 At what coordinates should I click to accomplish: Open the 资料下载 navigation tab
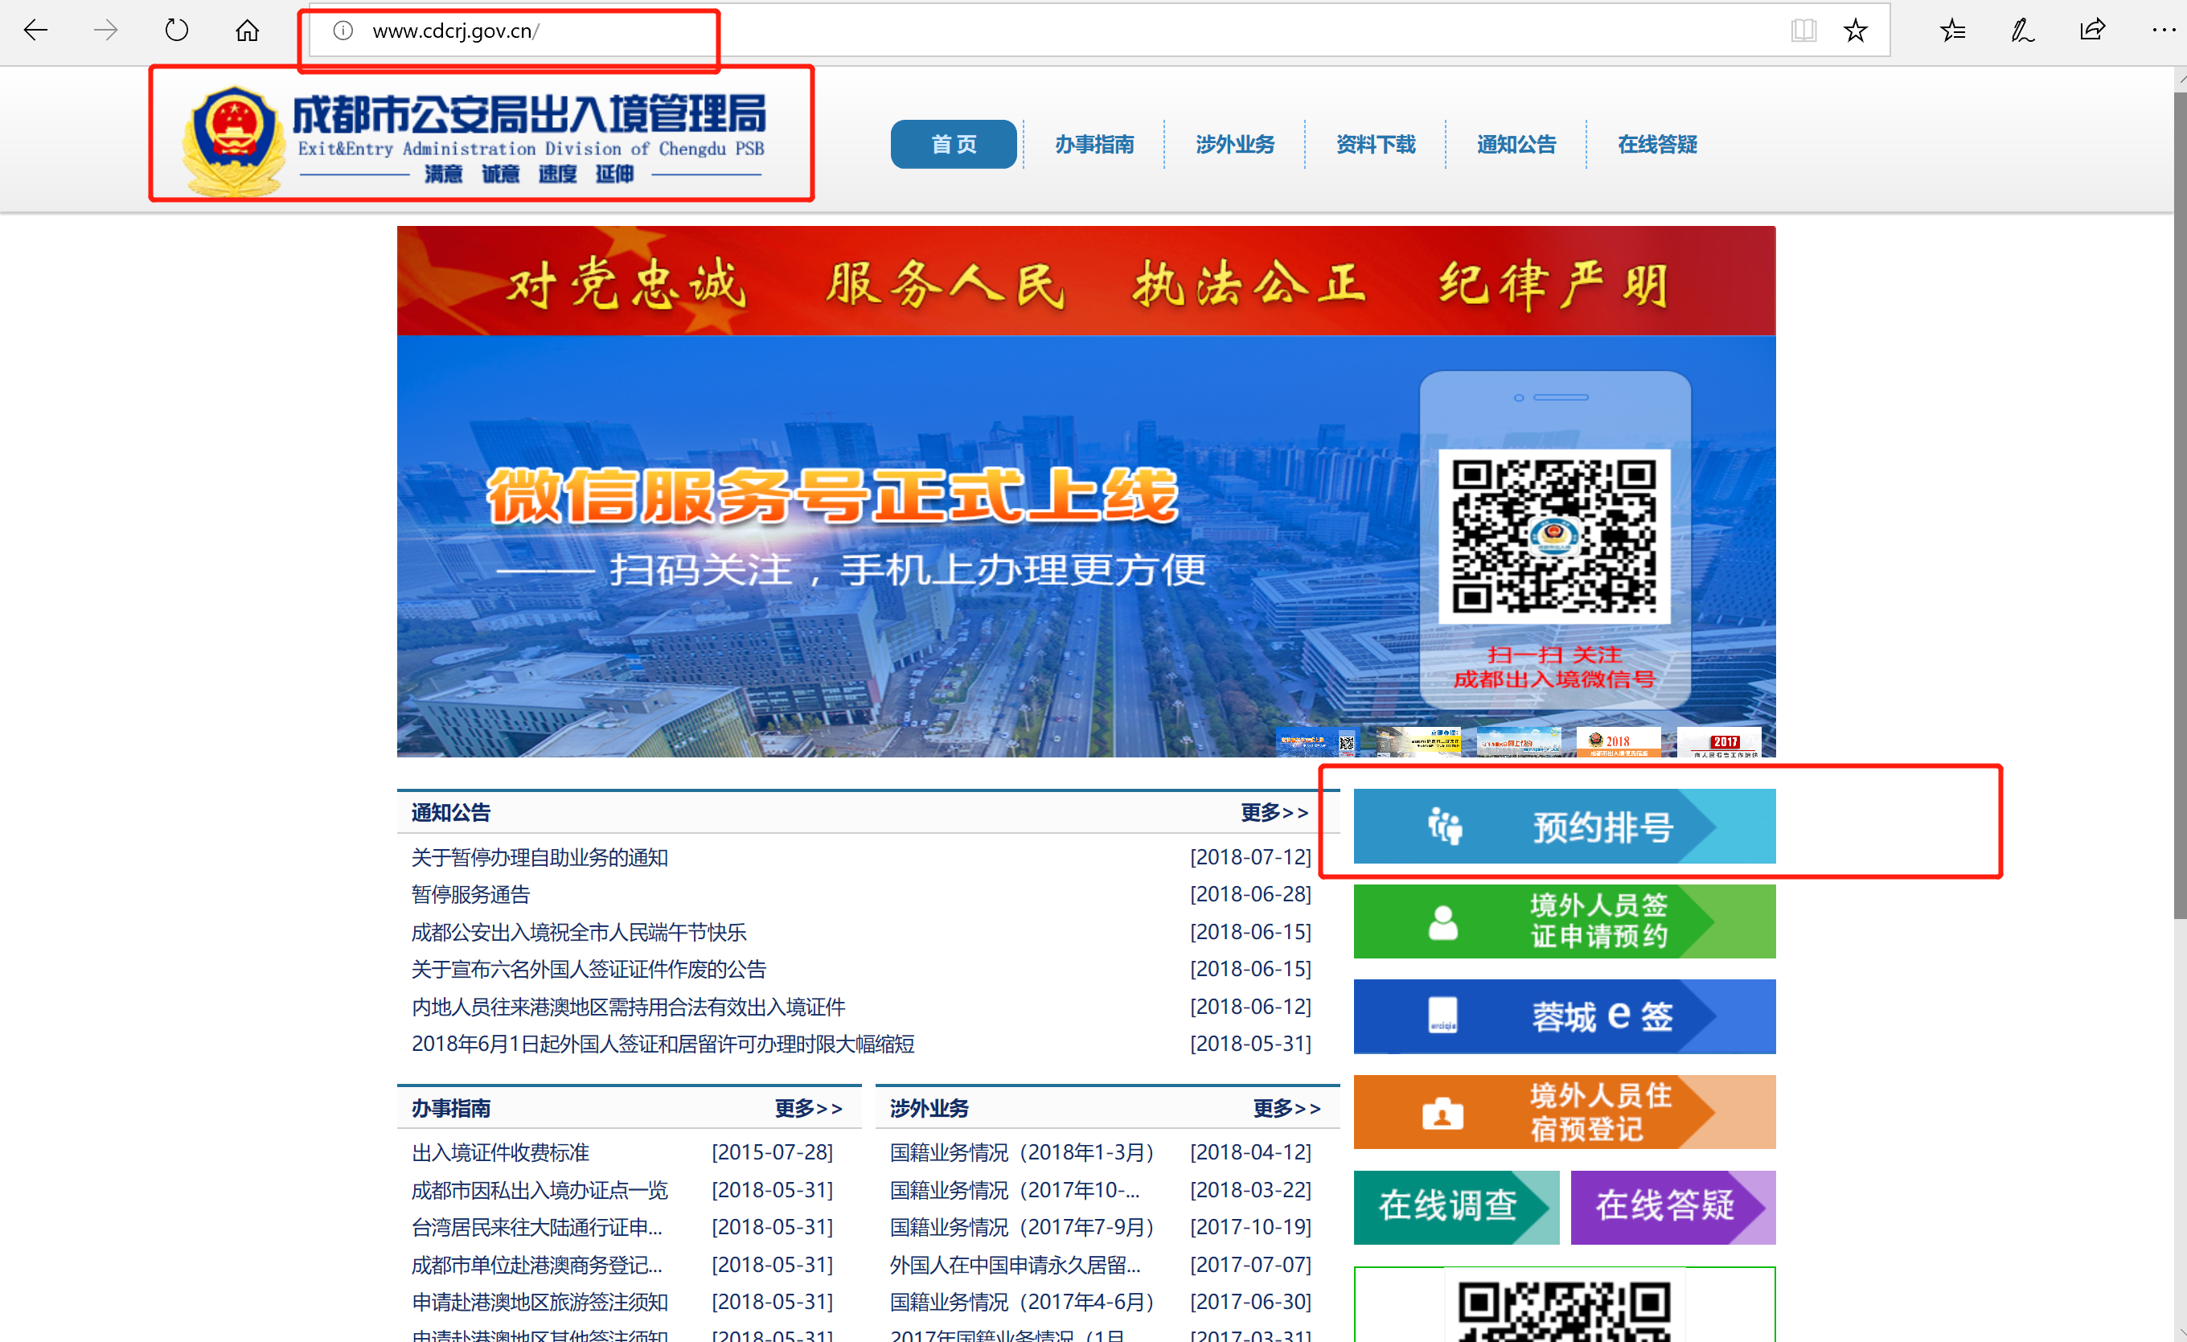tap(1376, 144)
